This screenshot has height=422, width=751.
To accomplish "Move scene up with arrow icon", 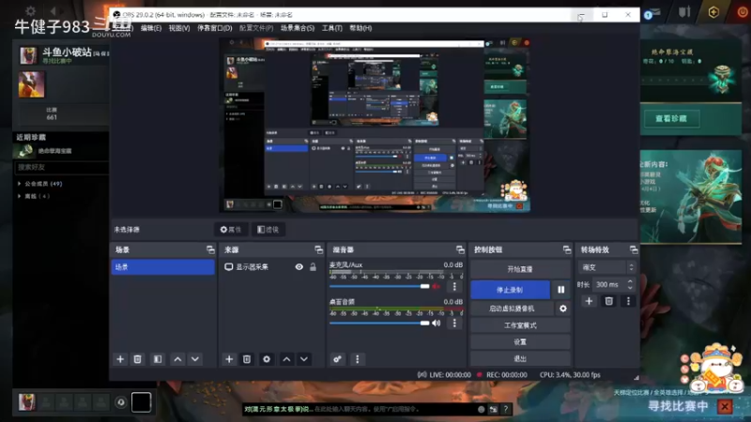I will pos(177,359).
